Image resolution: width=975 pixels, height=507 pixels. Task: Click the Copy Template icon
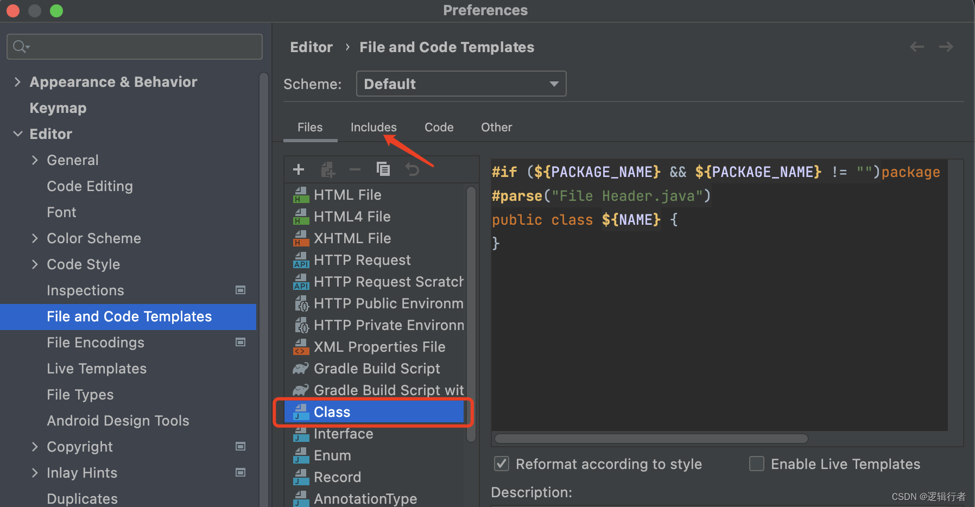[x=383, y=169]
